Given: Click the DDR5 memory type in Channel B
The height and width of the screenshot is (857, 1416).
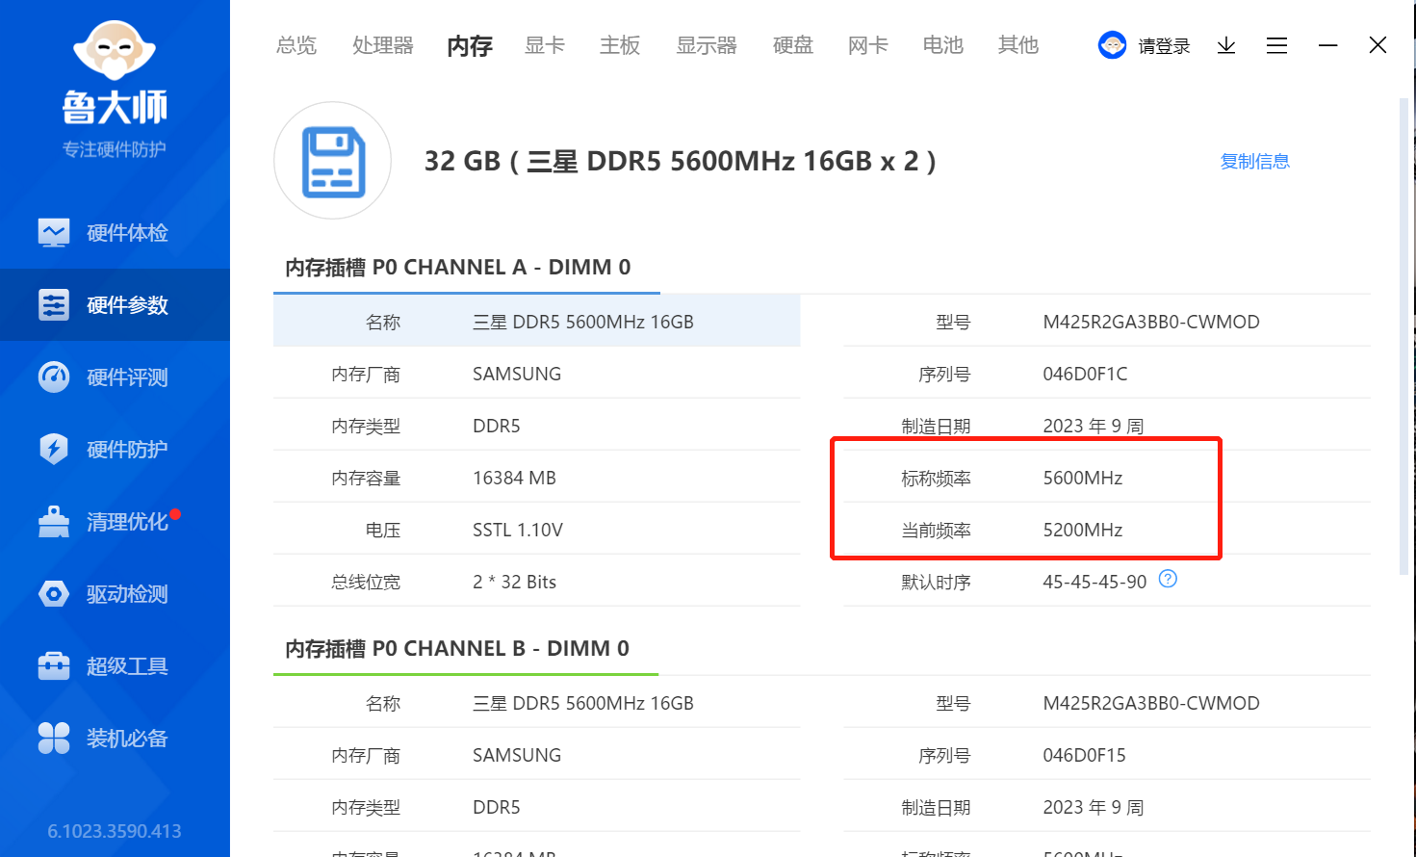Looking at the screenshot, I should 497,807.
